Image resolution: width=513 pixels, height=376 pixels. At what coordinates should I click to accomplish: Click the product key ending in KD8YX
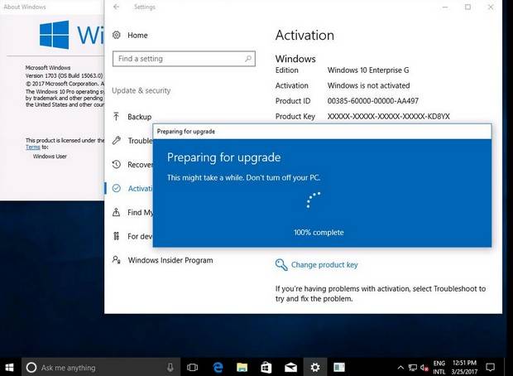coord(388,116)
